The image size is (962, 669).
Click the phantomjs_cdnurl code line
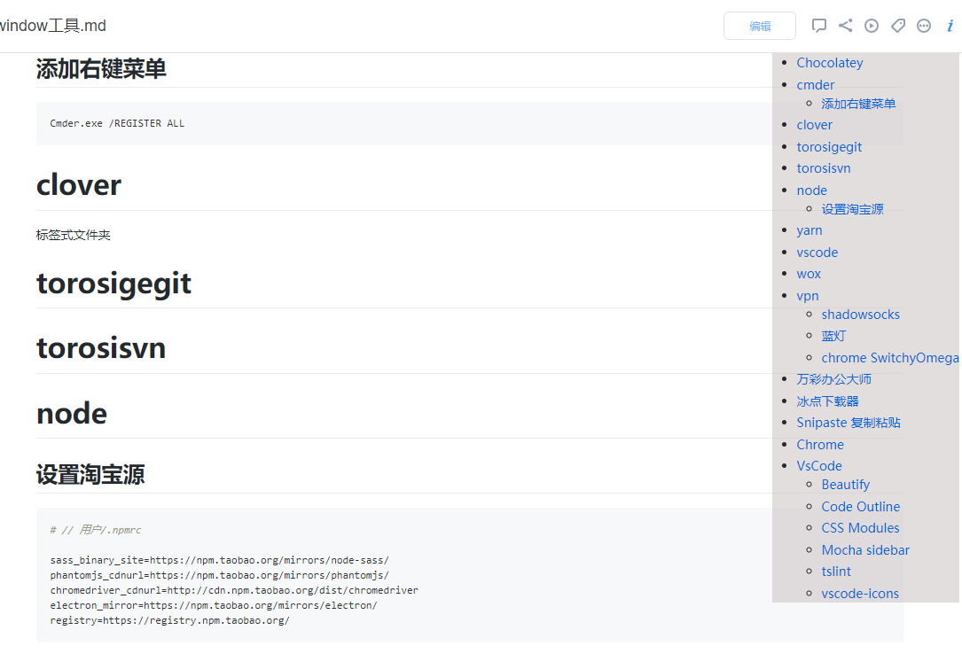(220, 575)
